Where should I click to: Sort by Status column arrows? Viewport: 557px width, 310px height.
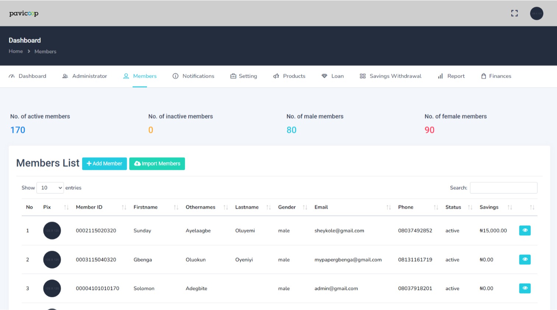click(470, 207)
